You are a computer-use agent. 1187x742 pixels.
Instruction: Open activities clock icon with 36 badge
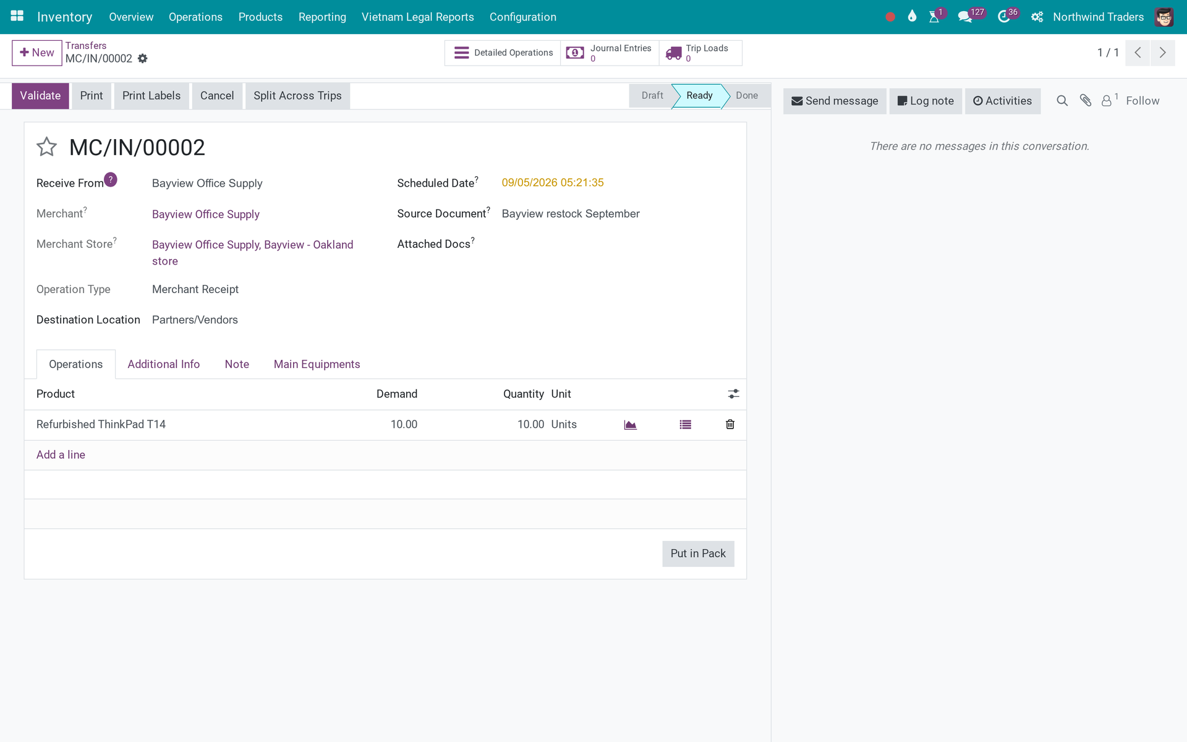1004,17
